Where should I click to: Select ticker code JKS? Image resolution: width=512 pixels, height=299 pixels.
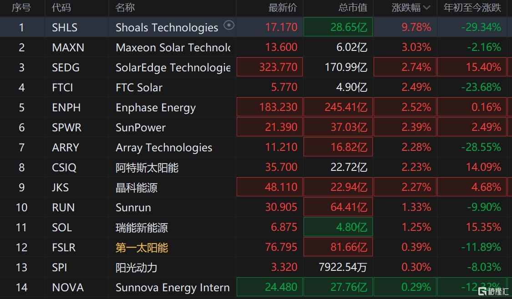point(61,188)
